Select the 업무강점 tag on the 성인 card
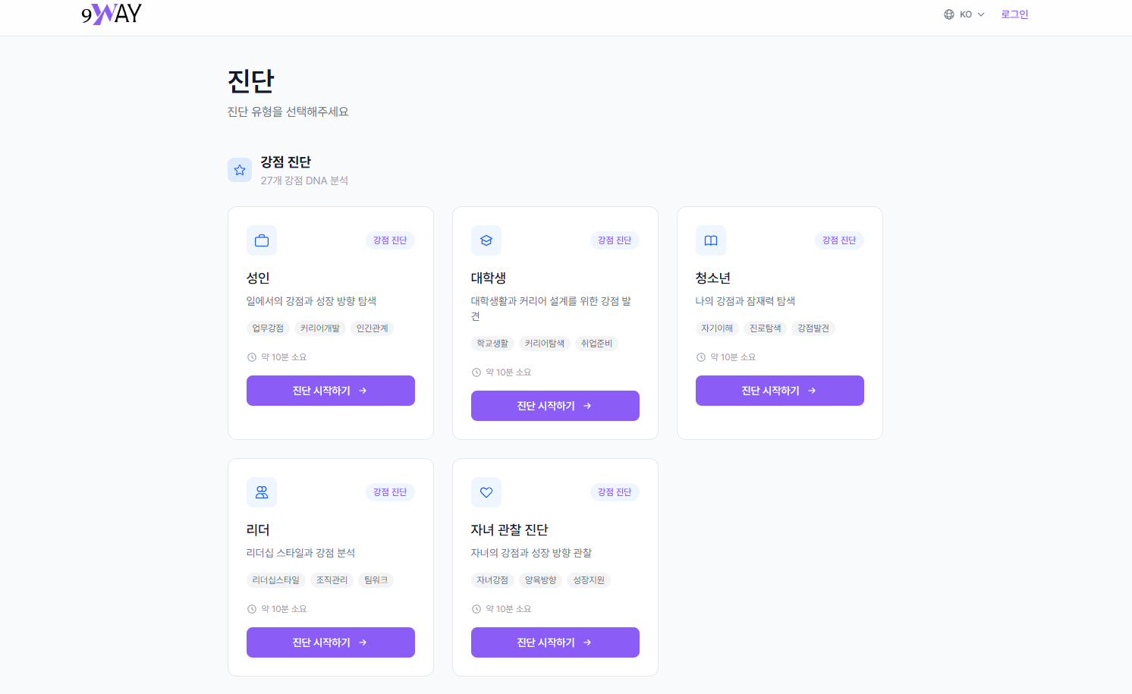 click(x=267, y=328)
